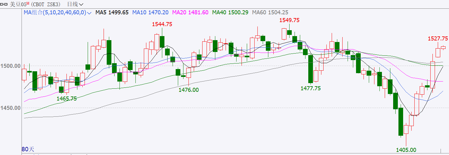Click the last red candlestick below 1527.75

click(x=443, y=47)
